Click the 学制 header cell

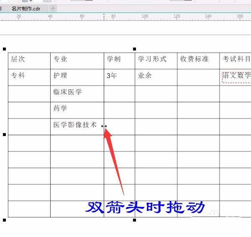point(119,61)
